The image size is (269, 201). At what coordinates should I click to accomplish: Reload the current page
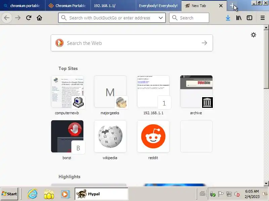29,18
